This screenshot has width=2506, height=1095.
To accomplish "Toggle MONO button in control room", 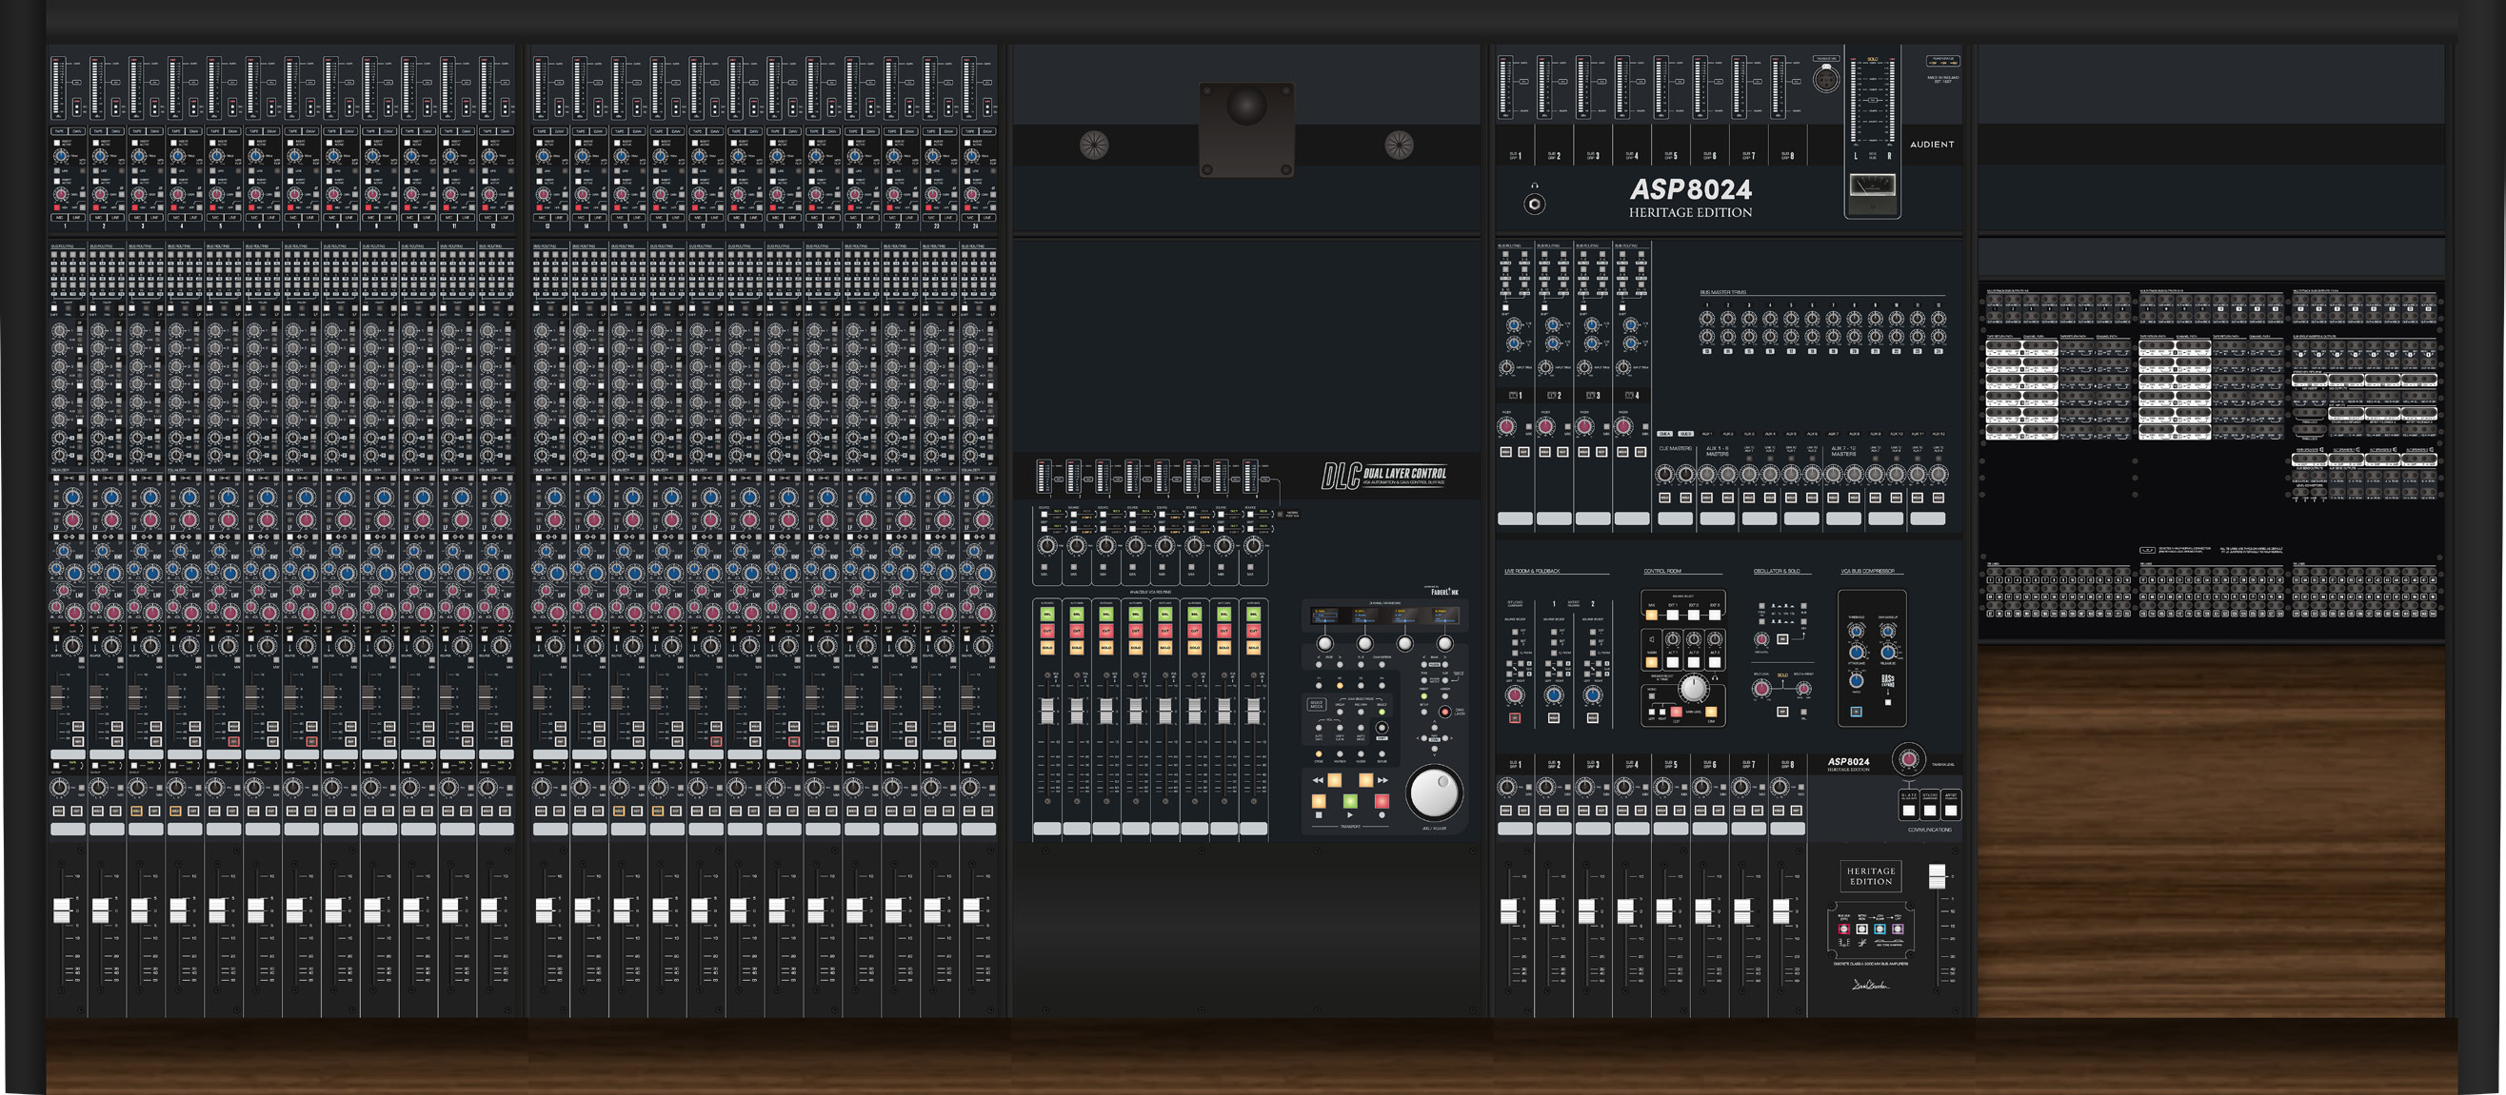I will [x=1652, y=696].
